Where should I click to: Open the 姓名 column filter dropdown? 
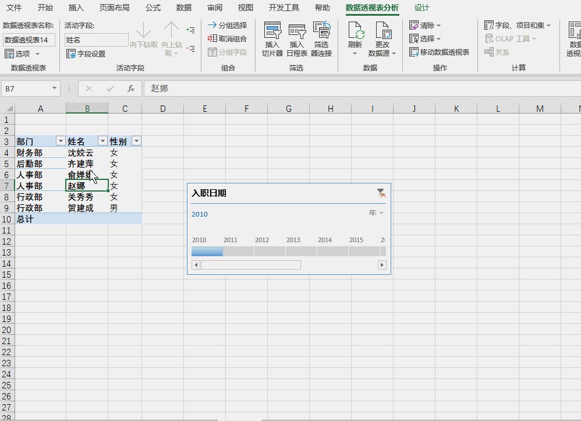click(x=102, y=141)
